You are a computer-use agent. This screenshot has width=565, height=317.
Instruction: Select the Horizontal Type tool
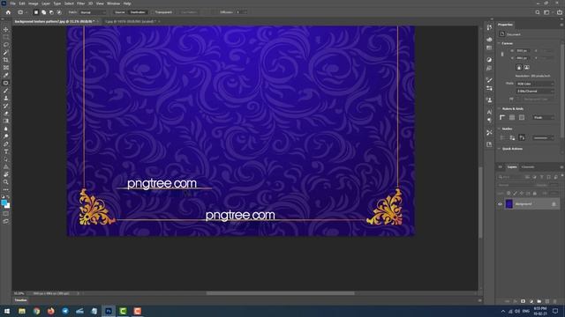6,151
